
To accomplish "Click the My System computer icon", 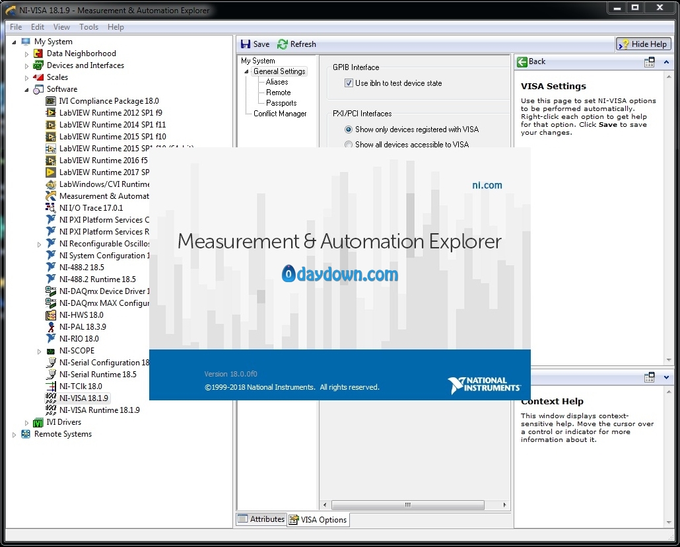I will [x=26, y=42].
